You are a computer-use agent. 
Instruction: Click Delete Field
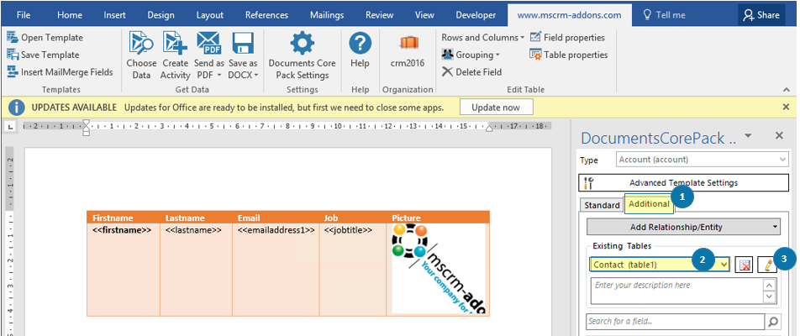coord(472,72)
